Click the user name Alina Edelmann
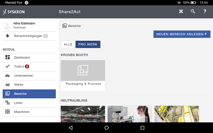Screen dimensions: 213x133 coord(24,23)
